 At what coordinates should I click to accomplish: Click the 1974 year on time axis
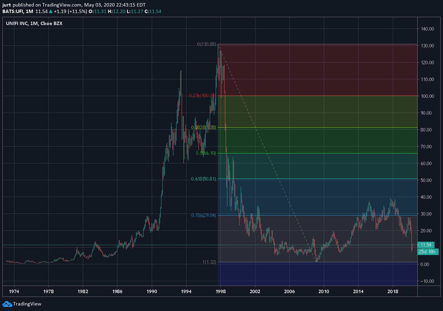(x=14, y=291)
